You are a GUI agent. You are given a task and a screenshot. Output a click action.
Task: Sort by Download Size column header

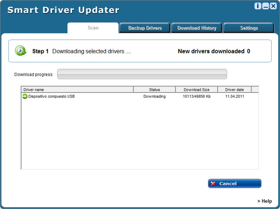pyautogui.click(x=197, y=90)
